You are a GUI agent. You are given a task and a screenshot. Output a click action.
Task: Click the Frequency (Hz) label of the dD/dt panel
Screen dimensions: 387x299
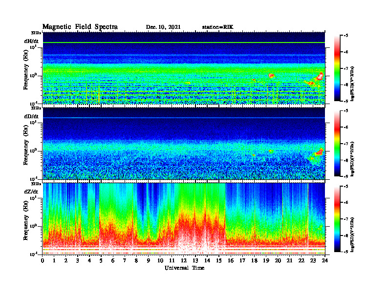(26, 145)
